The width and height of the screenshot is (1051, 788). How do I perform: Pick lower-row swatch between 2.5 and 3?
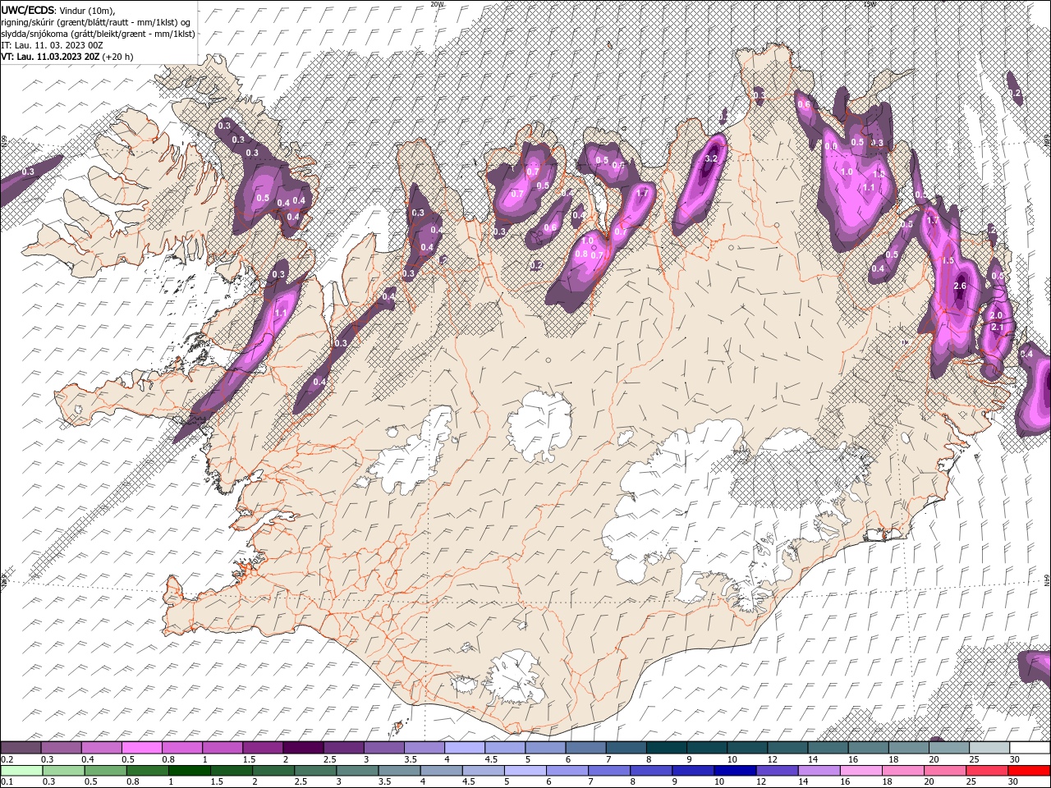coord(314,771)
